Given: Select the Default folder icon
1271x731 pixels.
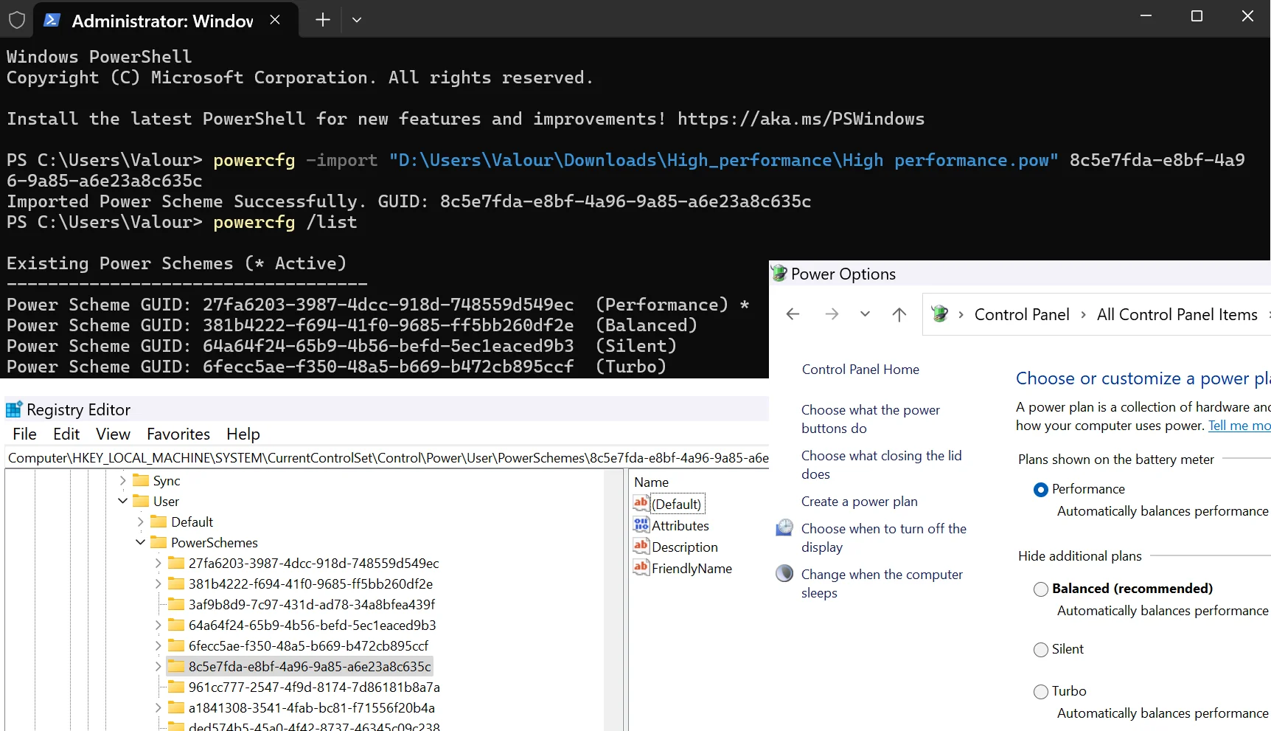Looking at the screenshot, I should click(159, 522).
